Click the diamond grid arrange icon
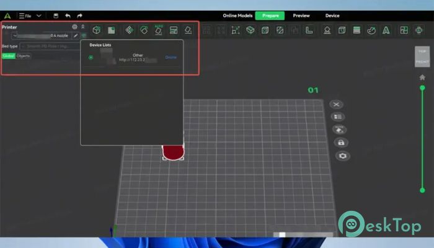 click(129, 30)
